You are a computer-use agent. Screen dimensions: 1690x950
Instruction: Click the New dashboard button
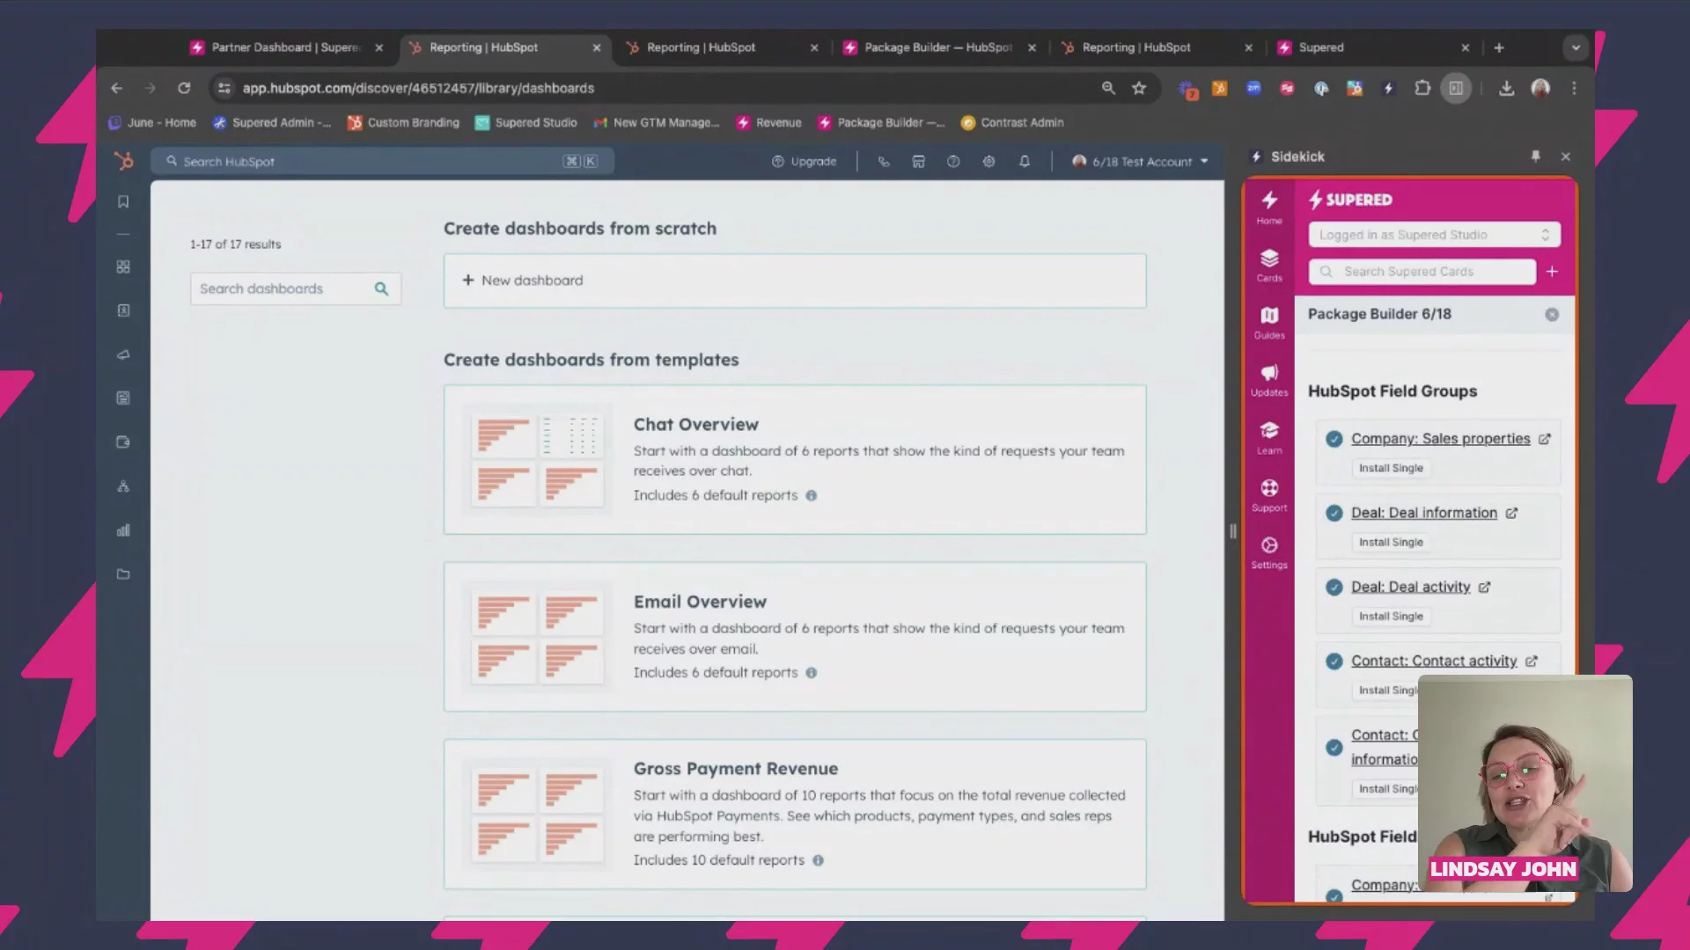coord(795,281)
